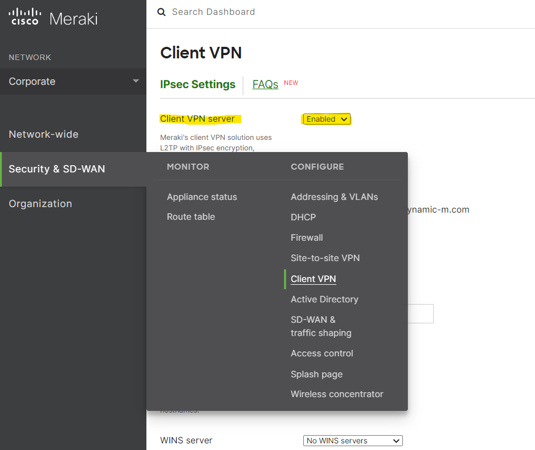Configure Site-to-site VPN
Viewport: 535px width, 450px height.
(x=325, y=258)
